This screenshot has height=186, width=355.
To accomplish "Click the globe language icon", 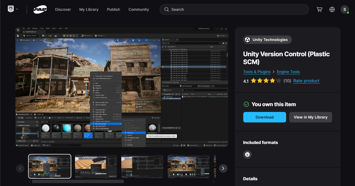I will pyautogui.click(x=332, y=9).
